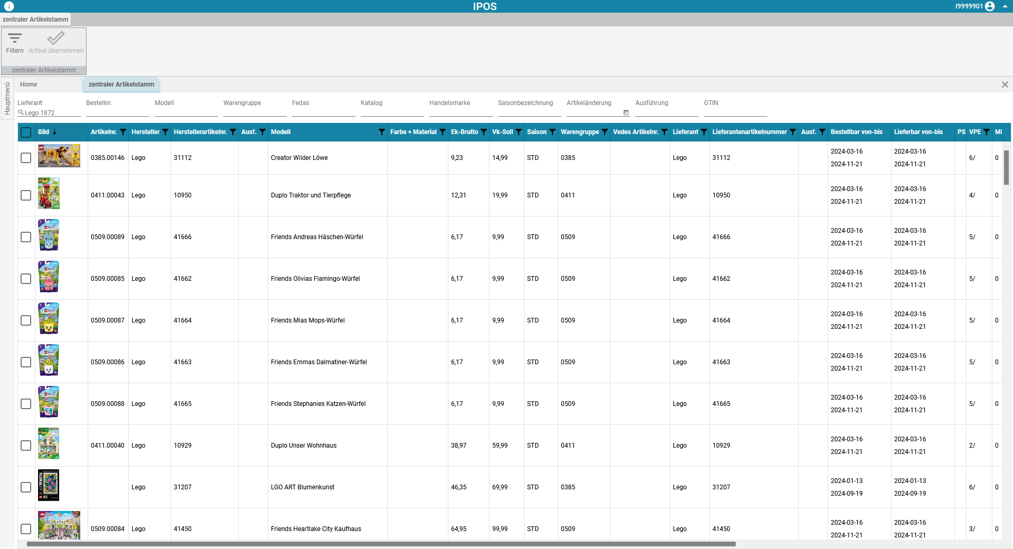Click the filter funnel on the Ek-Brutto column
The image size is (1013, 549).
coord(483,132)
